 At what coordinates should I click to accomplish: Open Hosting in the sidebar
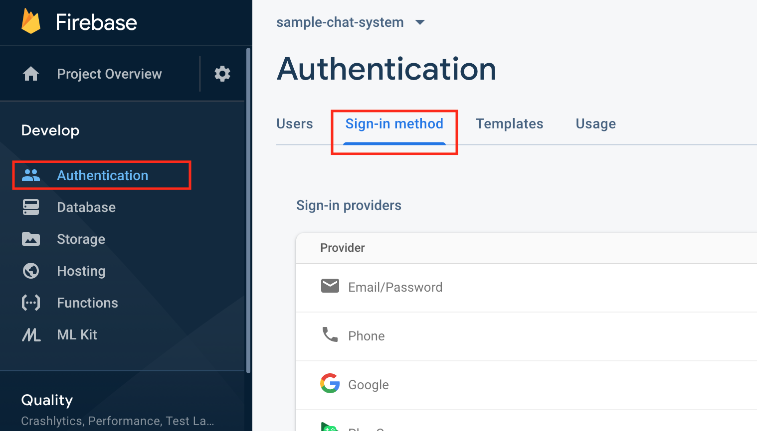click(81, 271)
